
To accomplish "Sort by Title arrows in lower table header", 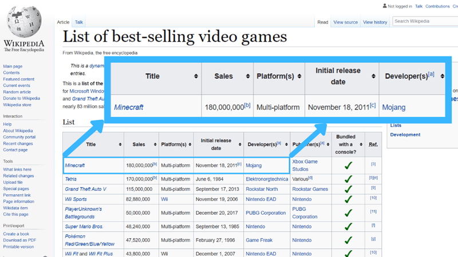I will pos(120,144).
